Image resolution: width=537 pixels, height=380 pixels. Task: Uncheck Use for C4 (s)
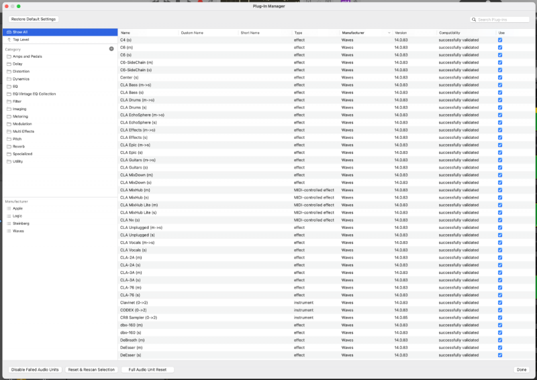[500, 40]
